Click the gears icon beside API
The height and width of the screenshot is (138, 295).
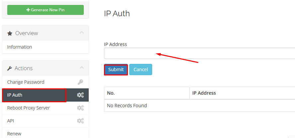point(80,121)
